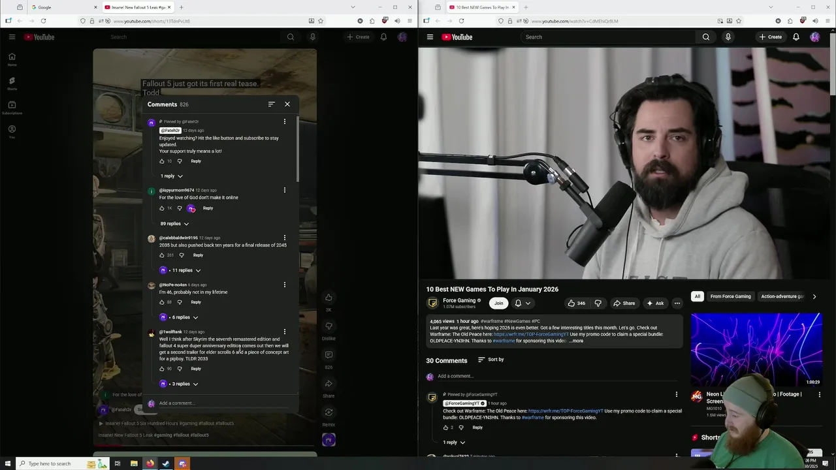Open the Create menu in the right YouTube window
This screenshot has width=836, height=470.
pos(771,37)
